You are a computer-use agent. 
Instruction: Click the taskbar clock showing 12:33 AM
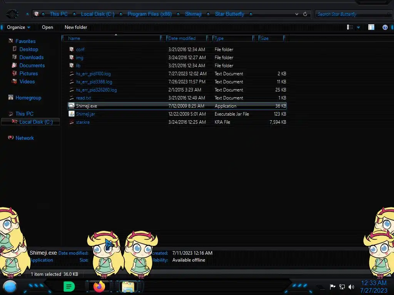[374, 283]
